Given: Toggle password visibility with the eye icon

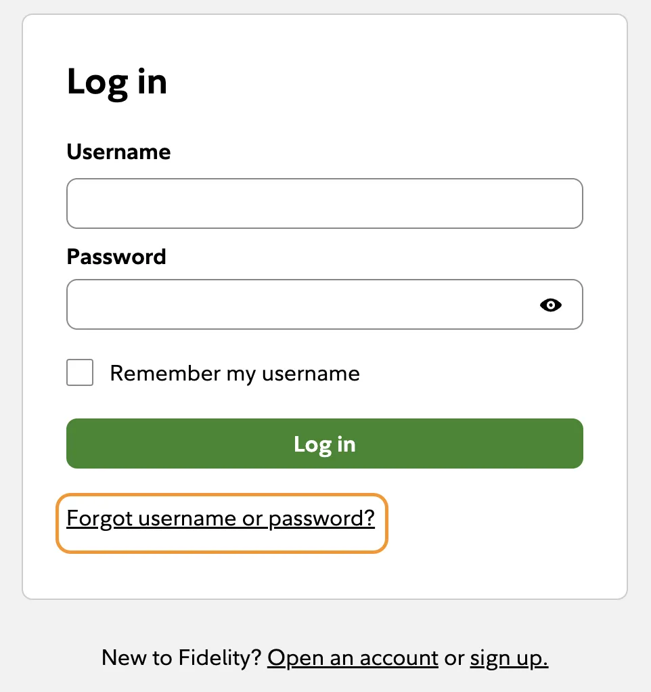Looking at the screenshot, I should click(x=550, y=305).
